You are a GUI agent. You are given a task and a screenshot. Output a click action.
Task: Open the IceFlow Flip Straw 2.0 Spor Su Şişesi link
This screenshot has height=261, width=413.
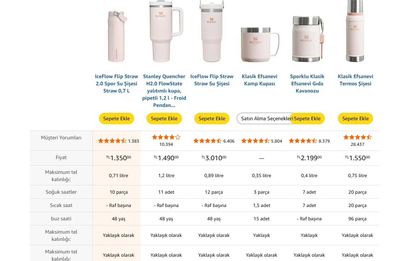[x=117, y=84]
